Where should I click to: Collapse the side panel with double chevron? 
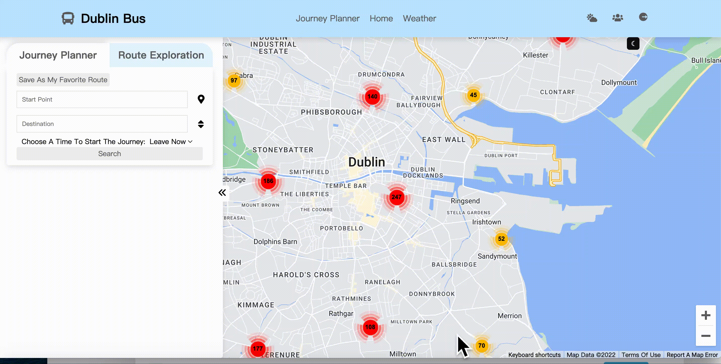222,193
